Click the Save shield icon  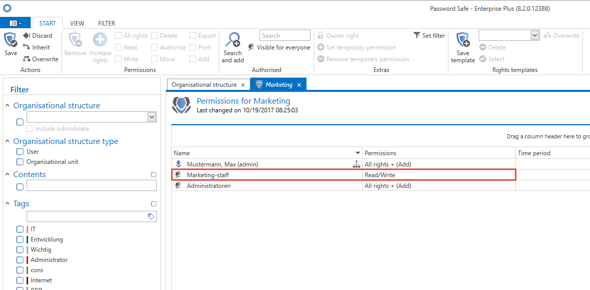11,40
